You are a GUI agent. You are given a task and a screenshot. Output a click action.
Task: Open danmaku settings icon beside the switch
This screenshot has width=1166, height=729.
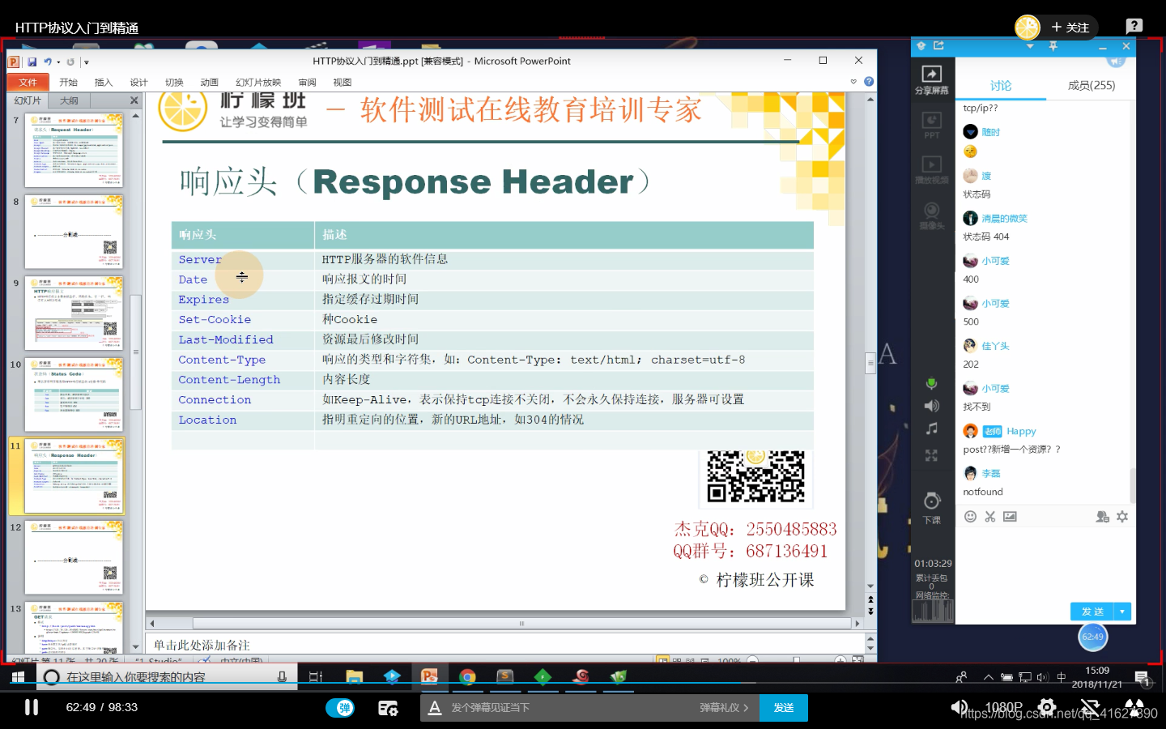[388, 708]
